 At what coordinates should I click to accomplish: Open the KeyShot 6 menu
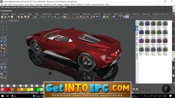pyautogui.click(x=80, y=4)
